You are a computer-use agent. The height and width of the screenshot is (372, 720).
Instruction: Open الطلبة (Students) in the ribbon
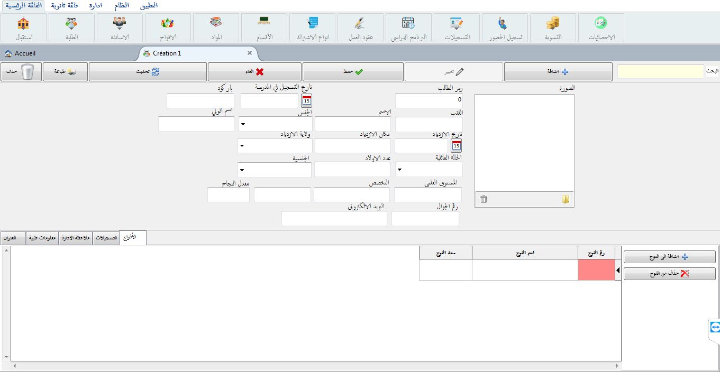[x=71, y=28]
